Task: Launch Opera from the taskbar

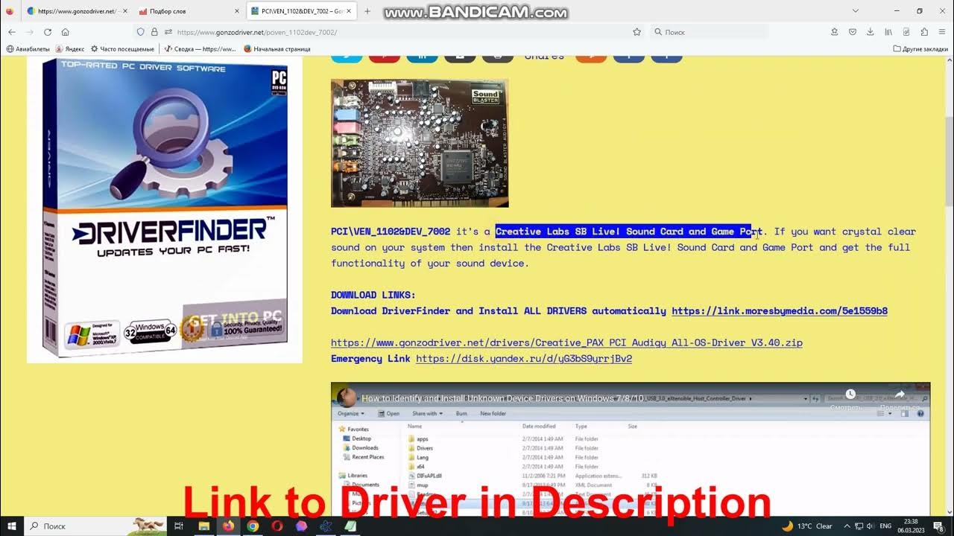Action: [277, 526]
